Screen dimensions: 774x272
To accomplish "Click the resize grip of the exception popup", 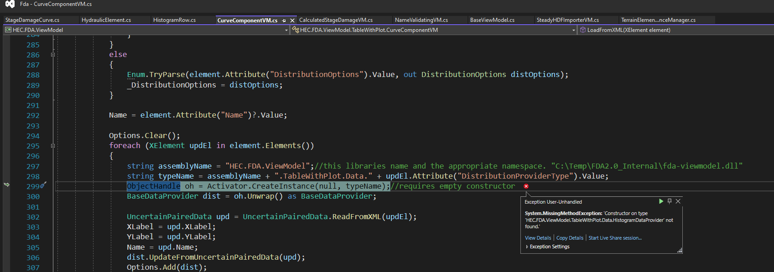I will tap(680, 250).
